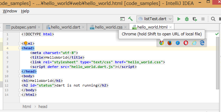Click the fold marker at line 13 closing body
The width and height of the screenshot is (221, 112).
tap(20, 90)
